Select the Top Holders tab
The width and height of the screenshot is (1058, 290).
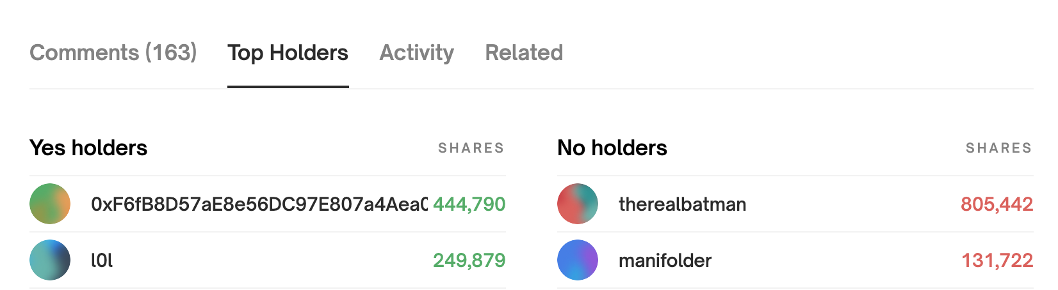288,52
